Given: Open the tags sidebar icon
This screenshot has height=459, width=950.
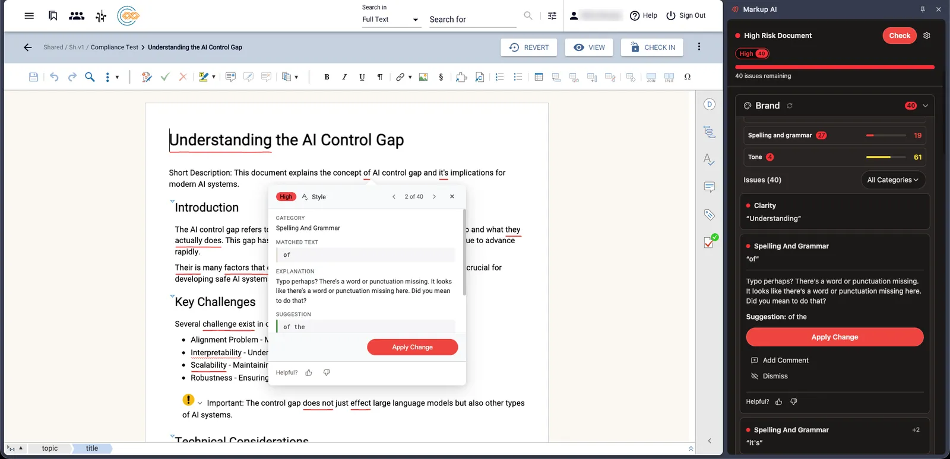Looking at the screenshot, I should tap(709, 215).
